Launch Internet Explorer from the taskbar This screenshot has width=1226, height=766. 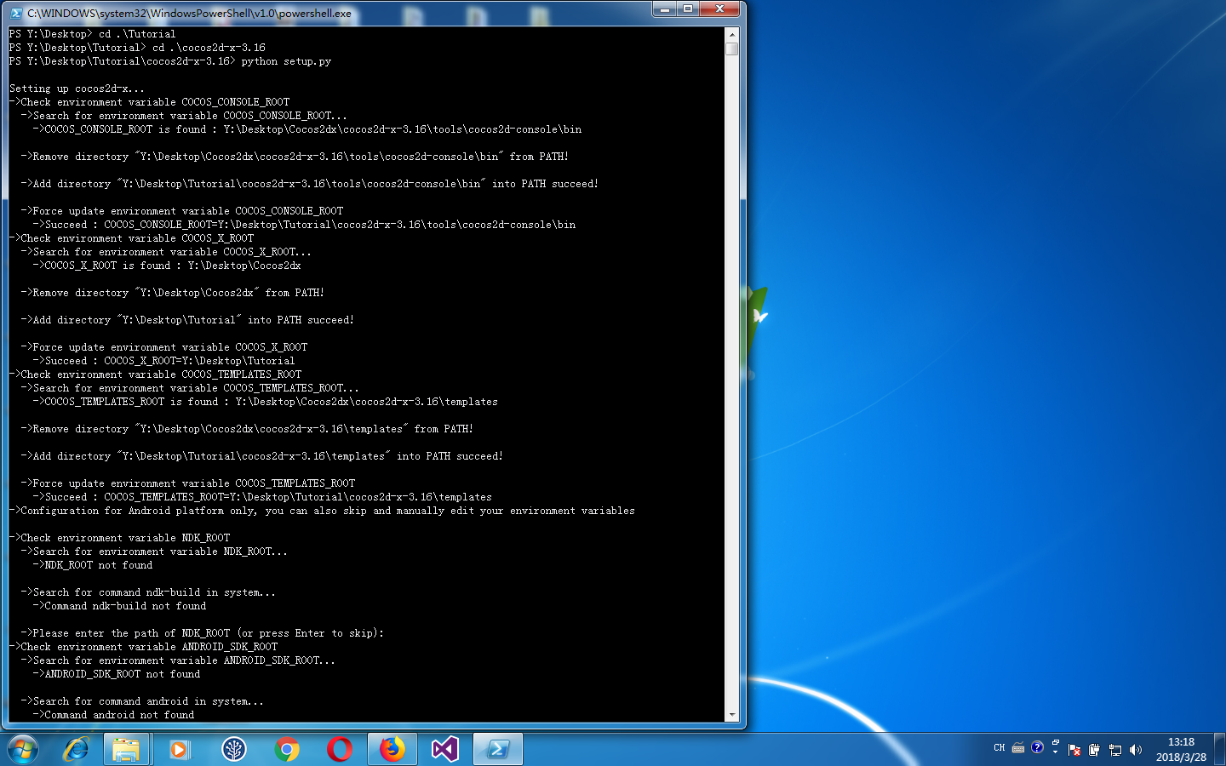[x=77, y=749]
